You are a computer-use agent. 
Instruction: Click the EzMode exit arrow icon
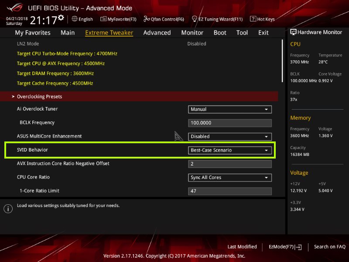pos(298,247)
